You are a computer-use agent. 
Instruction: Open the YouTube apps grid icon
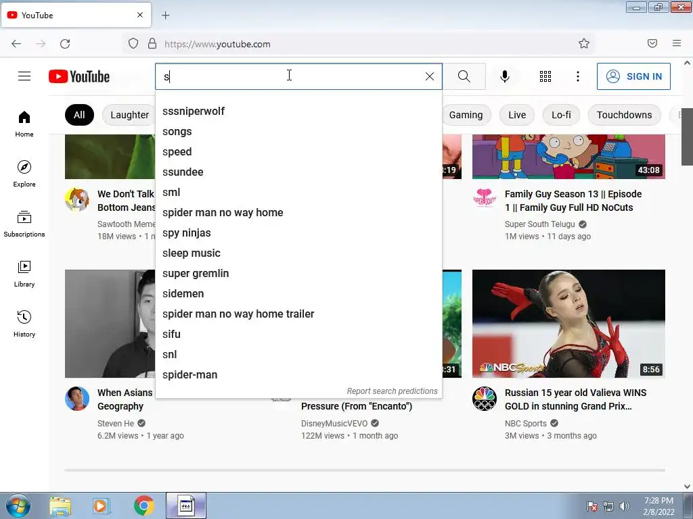[x=545, y=76]
